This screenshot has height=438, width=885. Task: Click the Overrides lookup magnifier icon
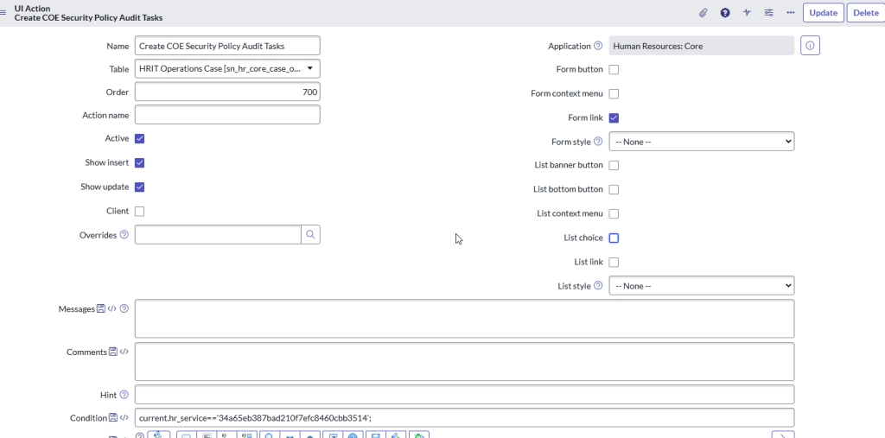tap(310, 234)
